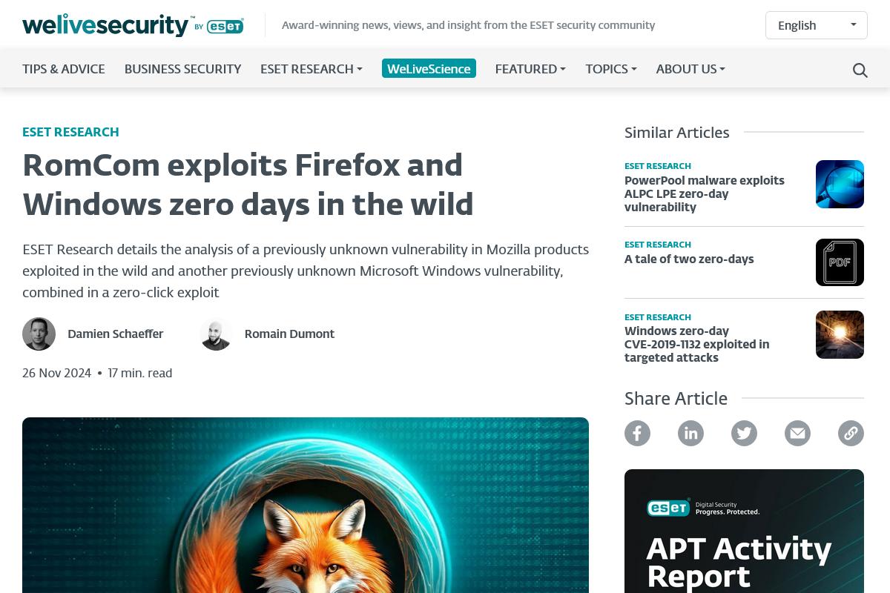890x593 pixels.
Task: Share the article on Twitter
Action: [x=744, y=433]
